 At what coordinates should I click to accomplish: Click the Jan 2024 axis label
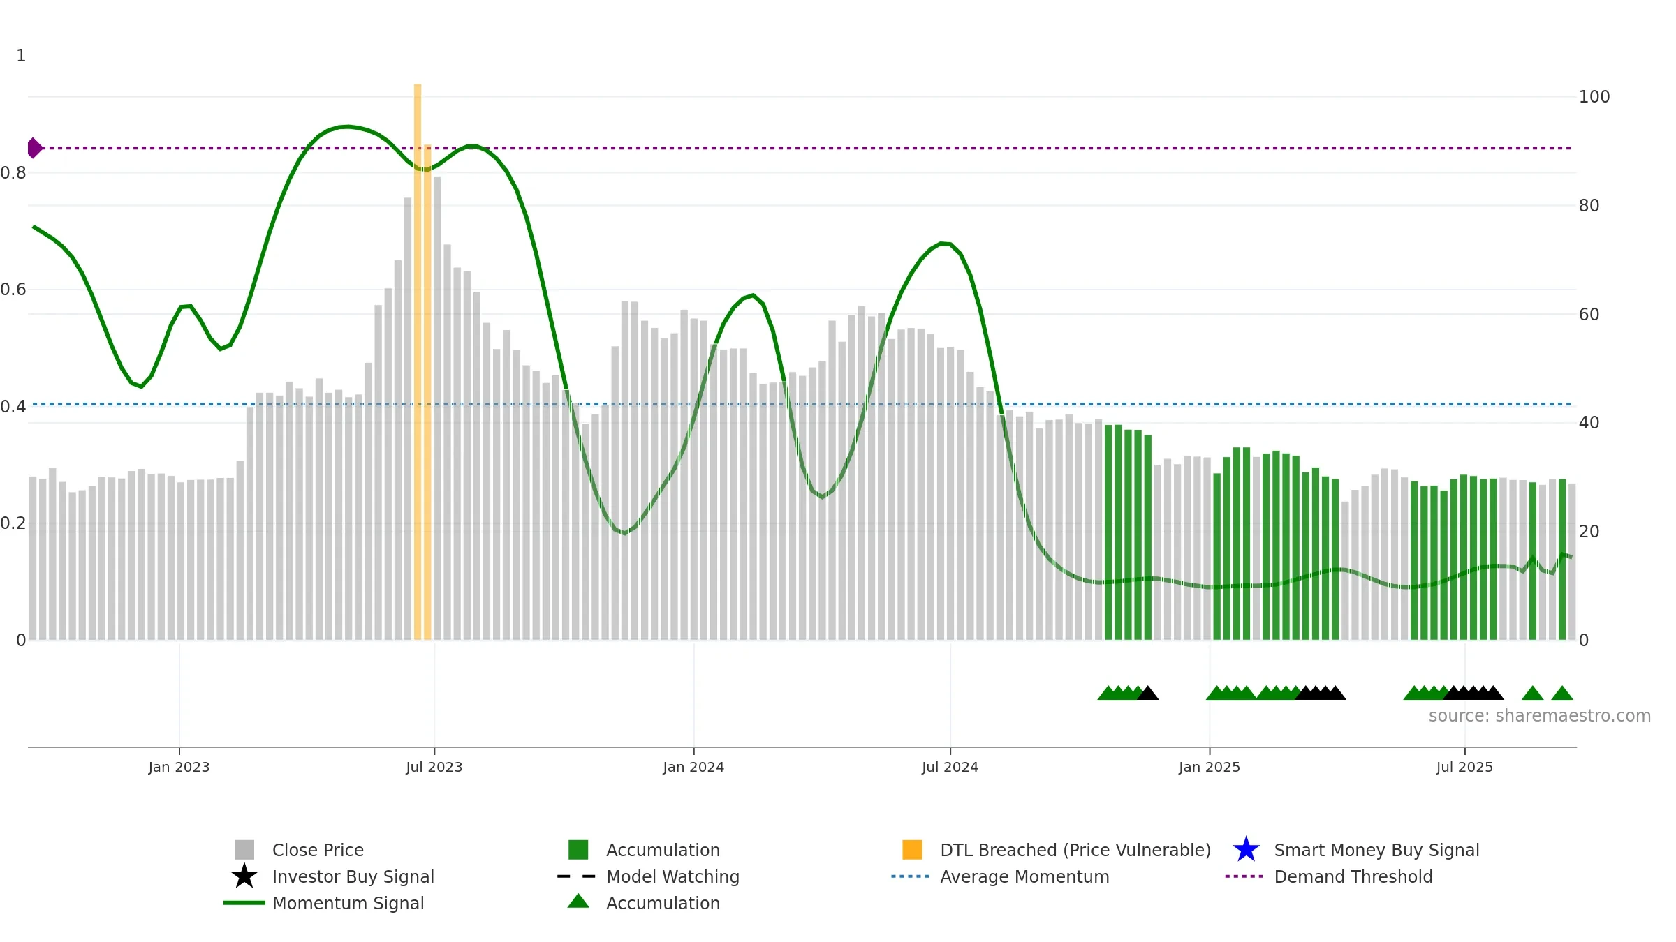point(693,768)
